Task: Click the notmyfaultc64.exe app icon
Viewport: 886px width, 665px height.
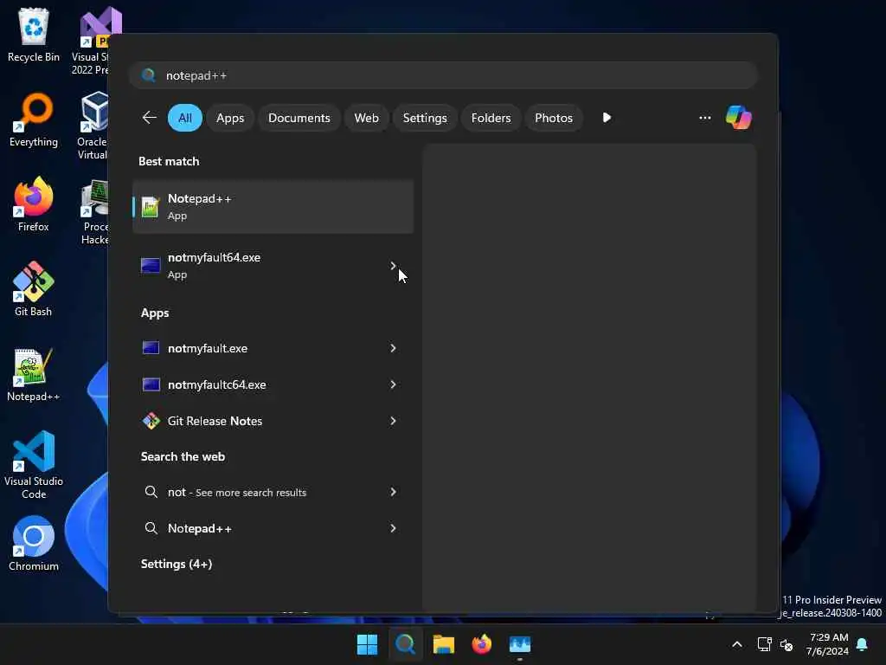Action: pos(151,384)
